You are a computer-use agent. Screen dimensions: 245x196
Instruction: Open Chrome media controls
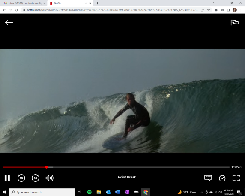pos(222,10)
